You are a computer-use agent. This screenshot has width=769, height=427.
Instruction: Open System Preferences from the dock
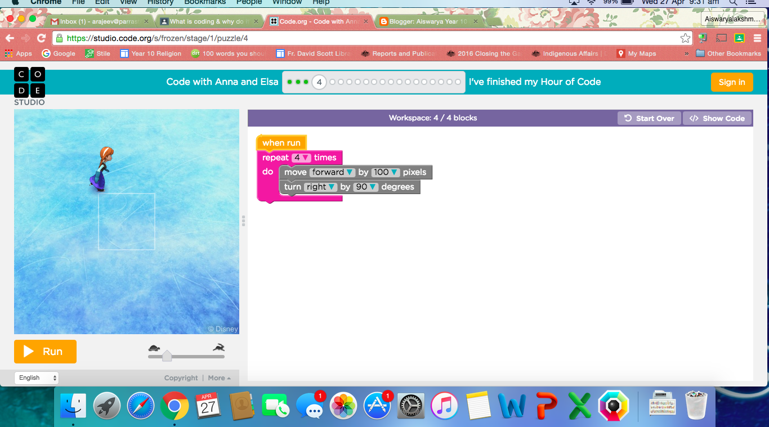point(411,405)
